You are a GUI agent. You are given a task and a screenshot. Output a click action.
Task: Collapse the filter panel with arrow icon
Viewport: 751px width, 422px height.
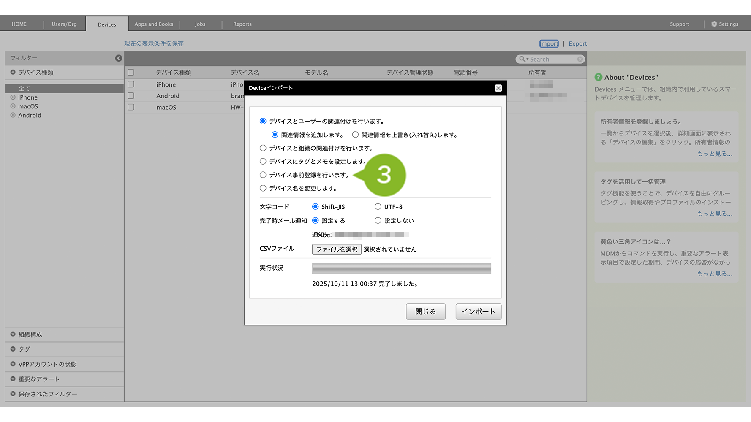[x=119, y=58]
